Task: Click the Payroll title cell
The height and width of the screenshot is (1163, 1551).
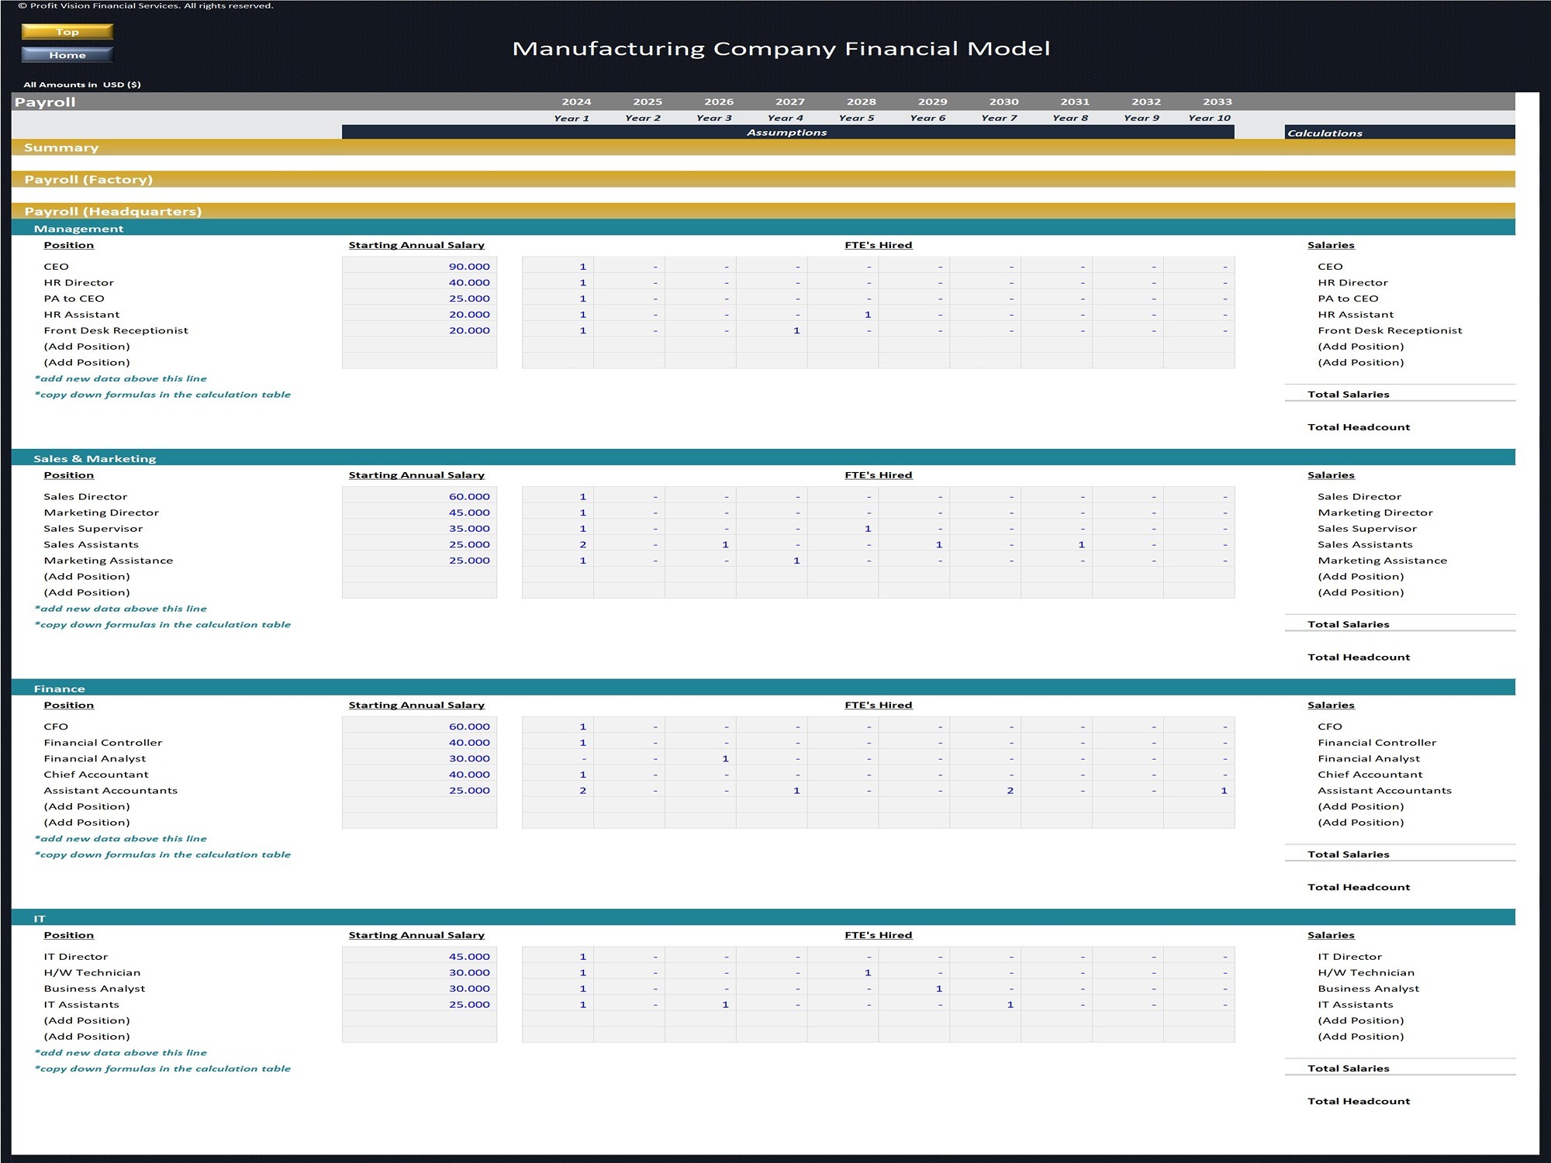Action: click(x=45, y=102)
